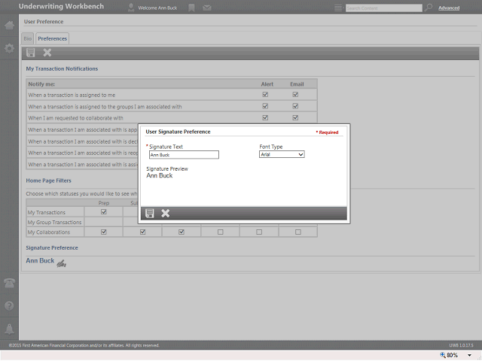
Task: Click the Underwriting Workbench title
Action: point(61,7)
